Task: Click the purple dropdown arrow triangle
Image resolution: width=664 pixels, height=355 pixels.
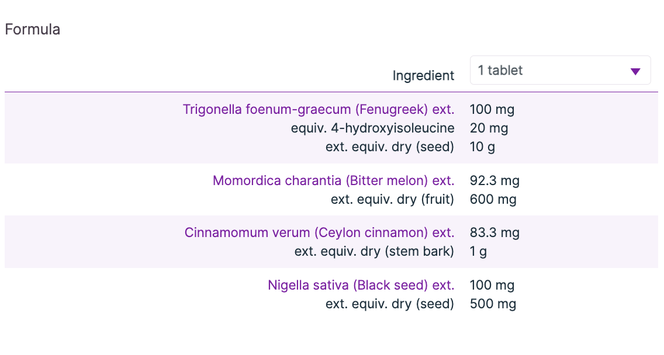Action: point(635,71)
